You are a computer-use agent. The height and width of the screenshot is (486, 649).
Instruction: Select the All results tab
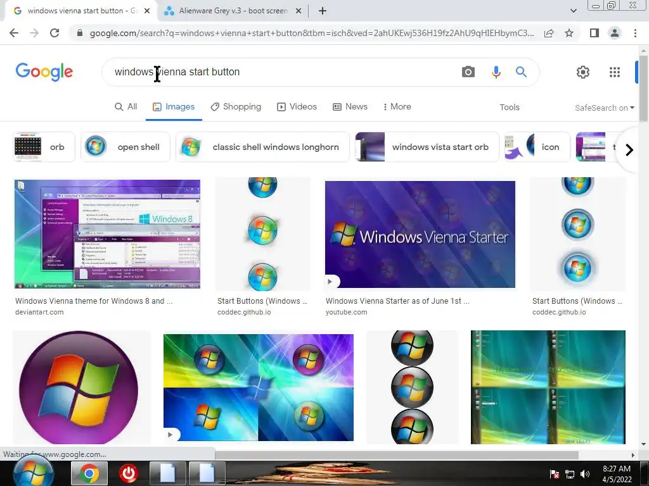(126, 106)
